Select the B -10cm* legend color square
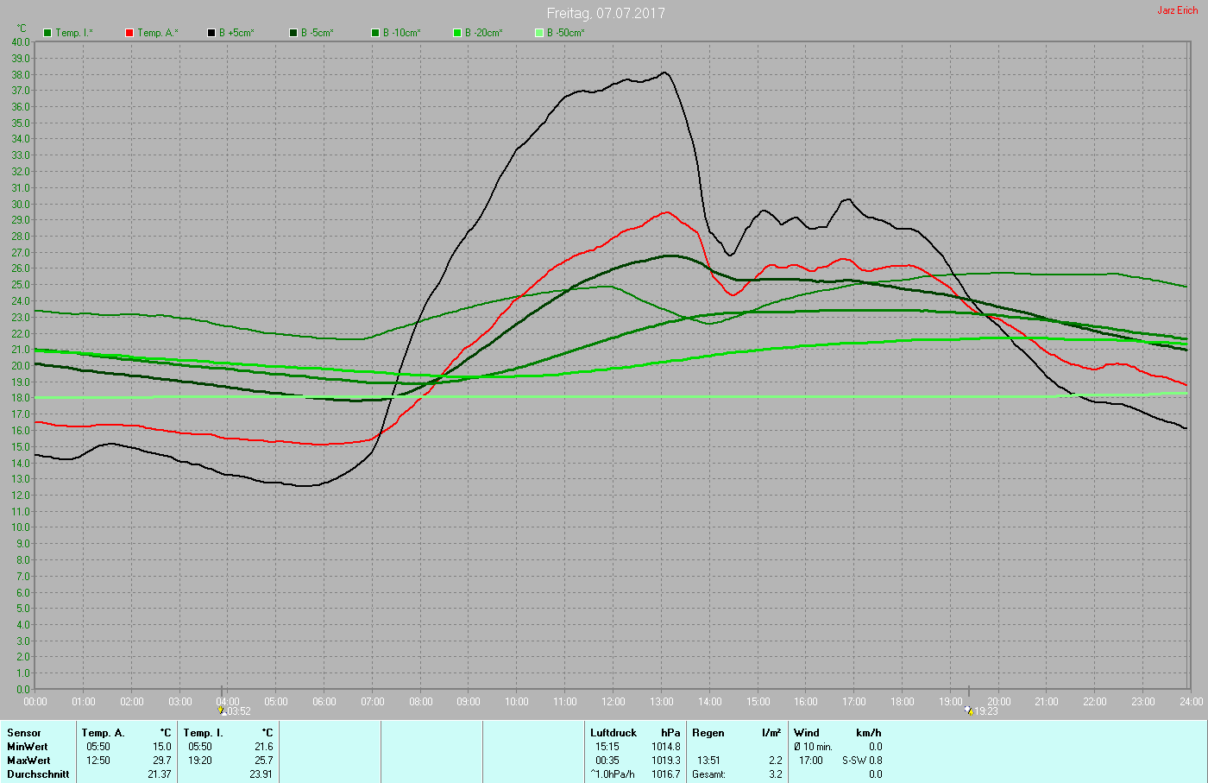Viewport: 1208px width, 783px height. (x=375, y=33)
